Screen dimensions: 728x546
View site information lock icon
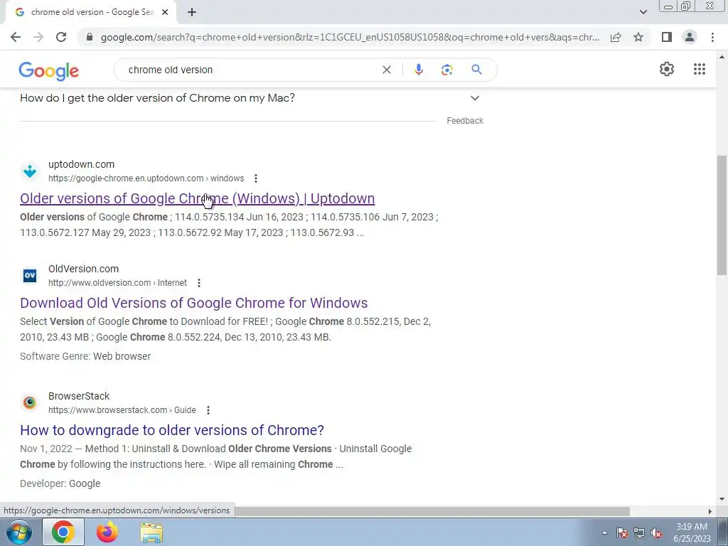click(x=90, y=37)
